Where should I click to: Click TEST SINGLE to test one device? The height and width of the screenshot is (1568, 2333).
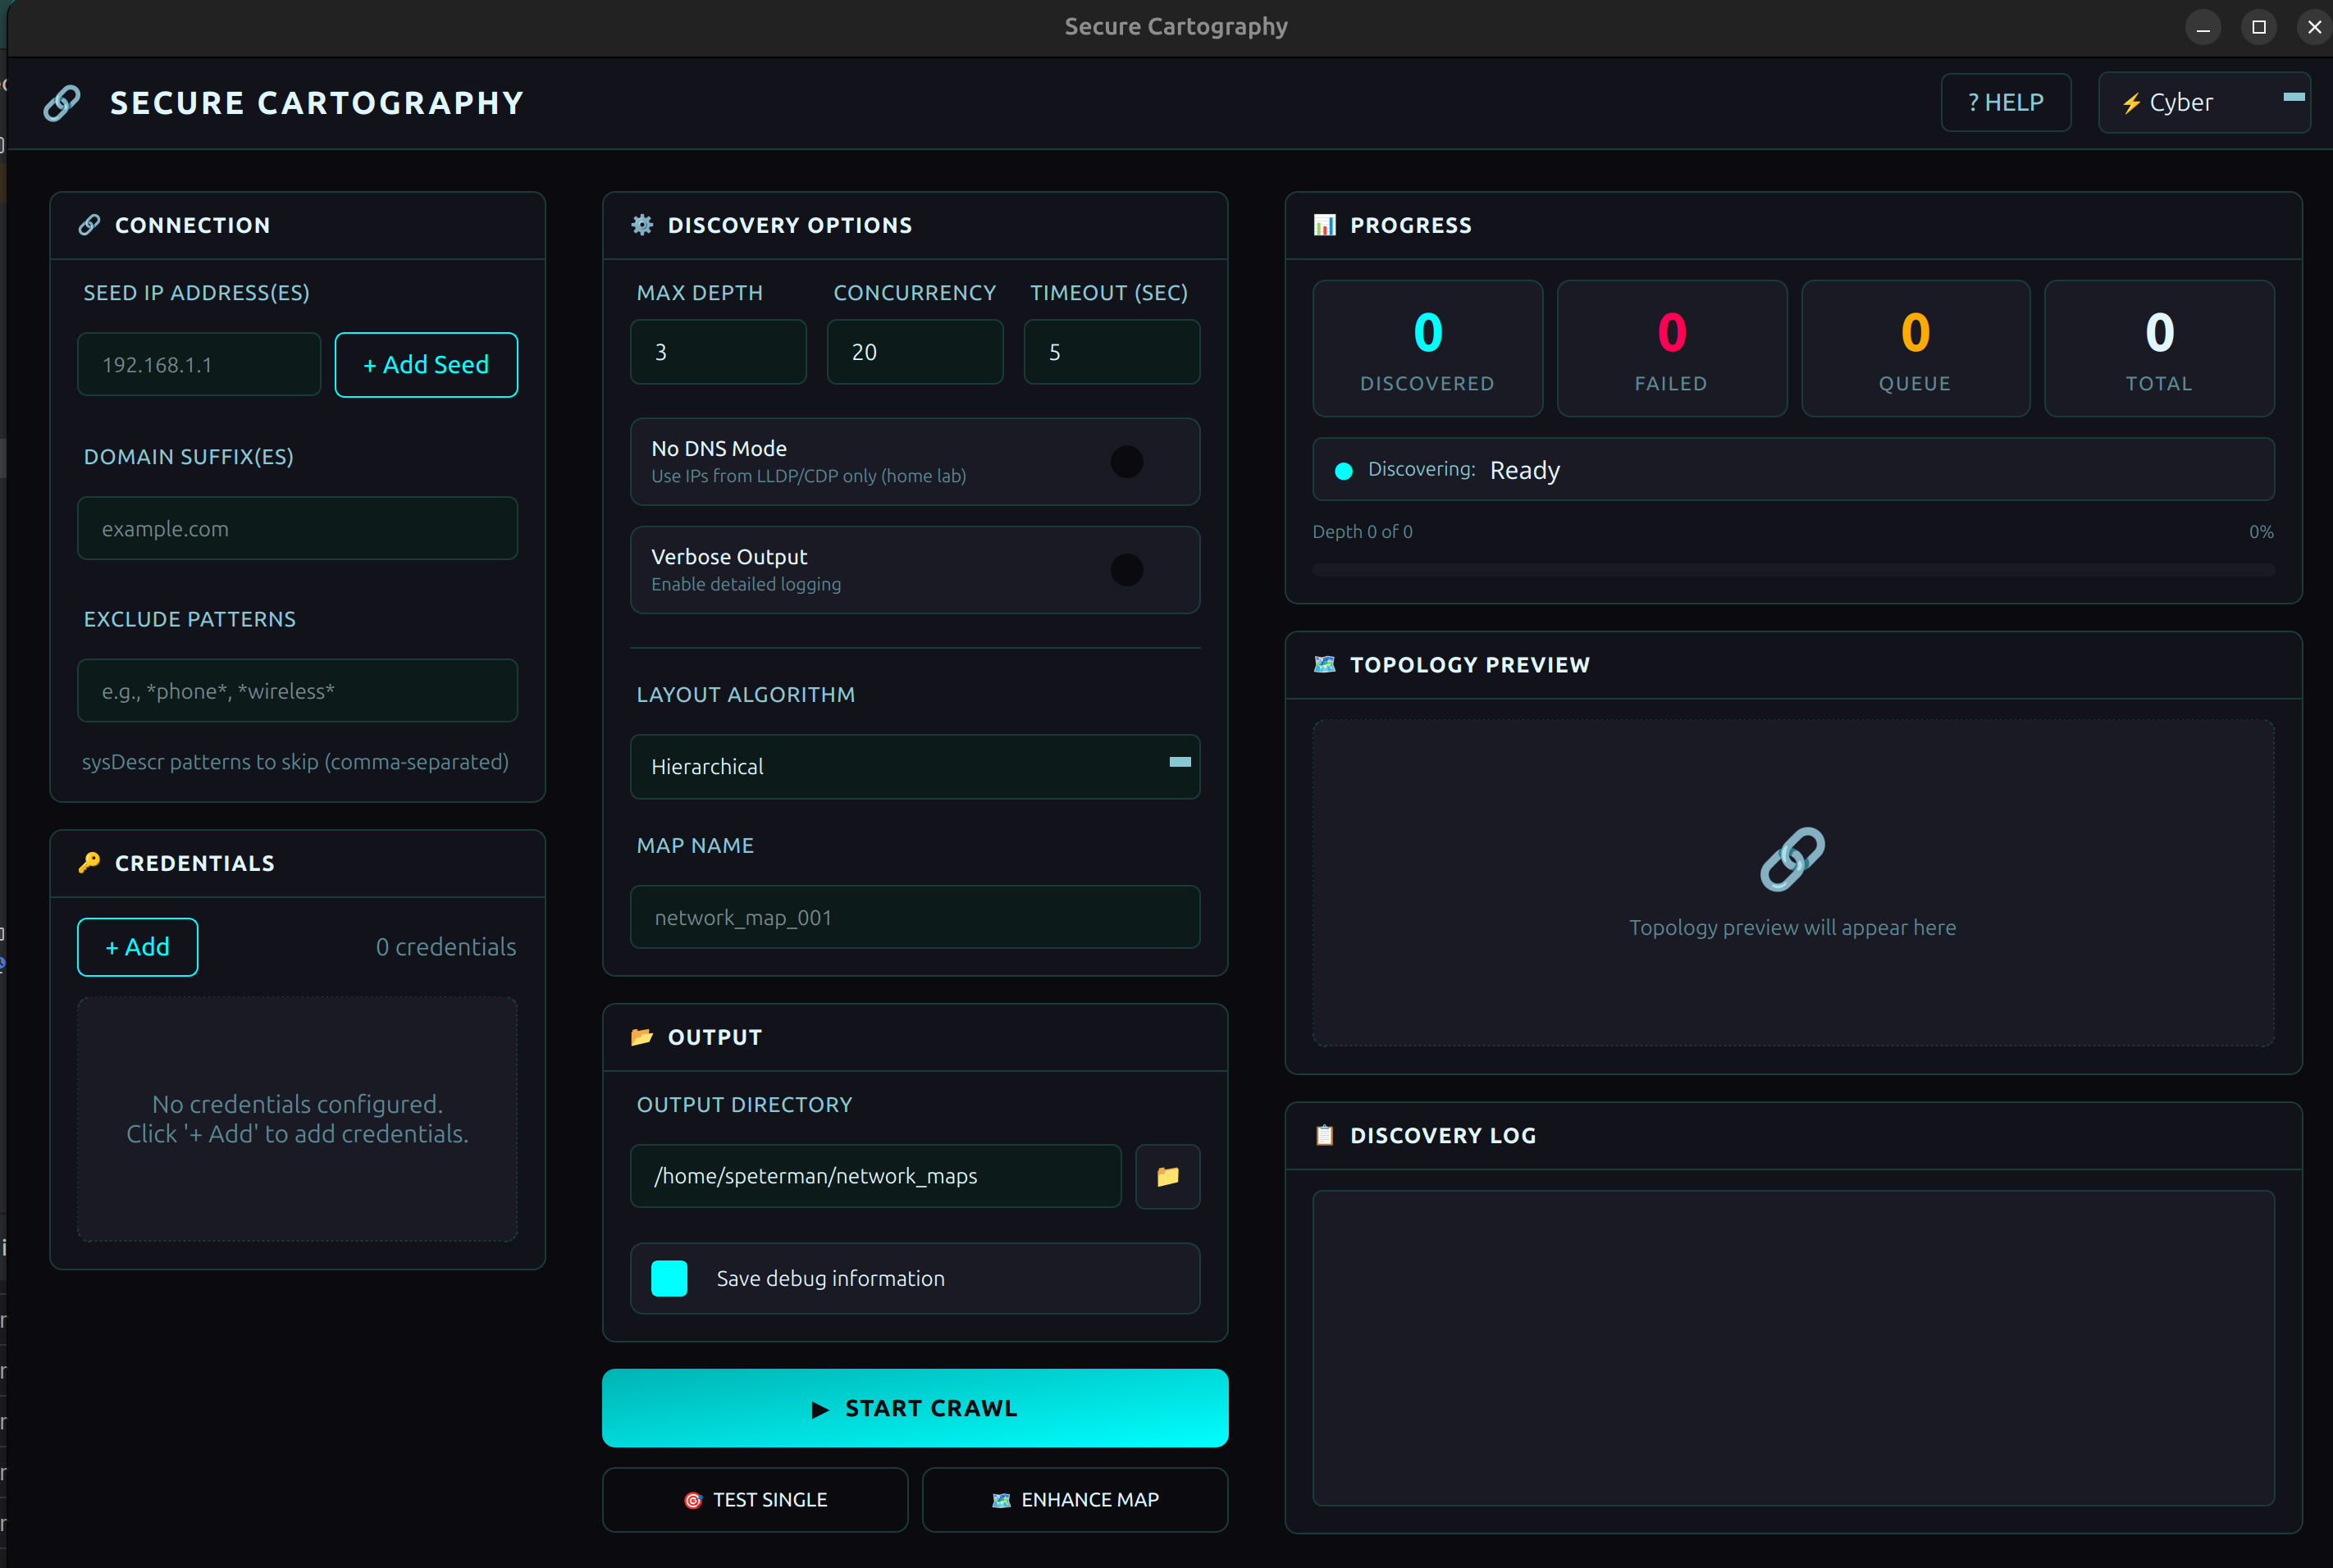point(754,1500)
